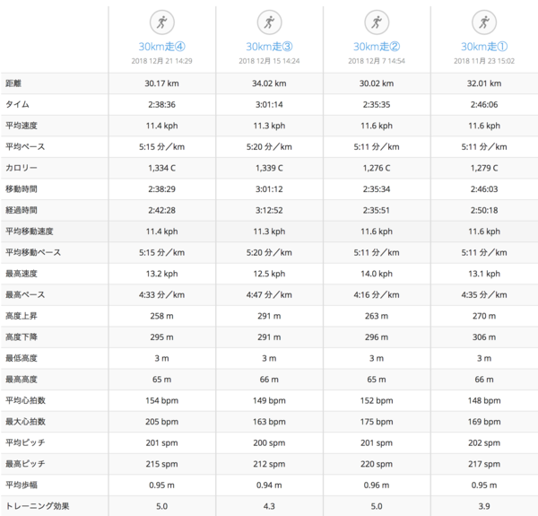Click the time value 2:46:06

pyautogui.click(x=484, y=105)
